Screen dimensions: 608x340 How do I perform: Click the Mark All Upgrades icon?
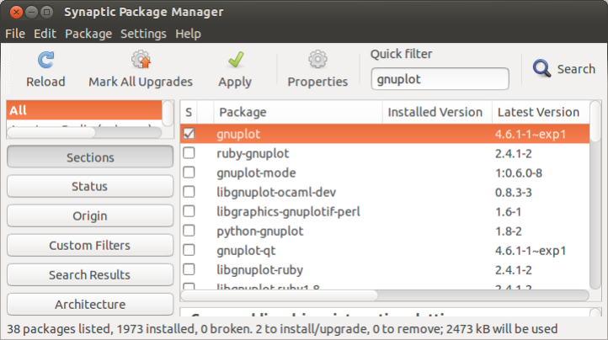[141, 61]
